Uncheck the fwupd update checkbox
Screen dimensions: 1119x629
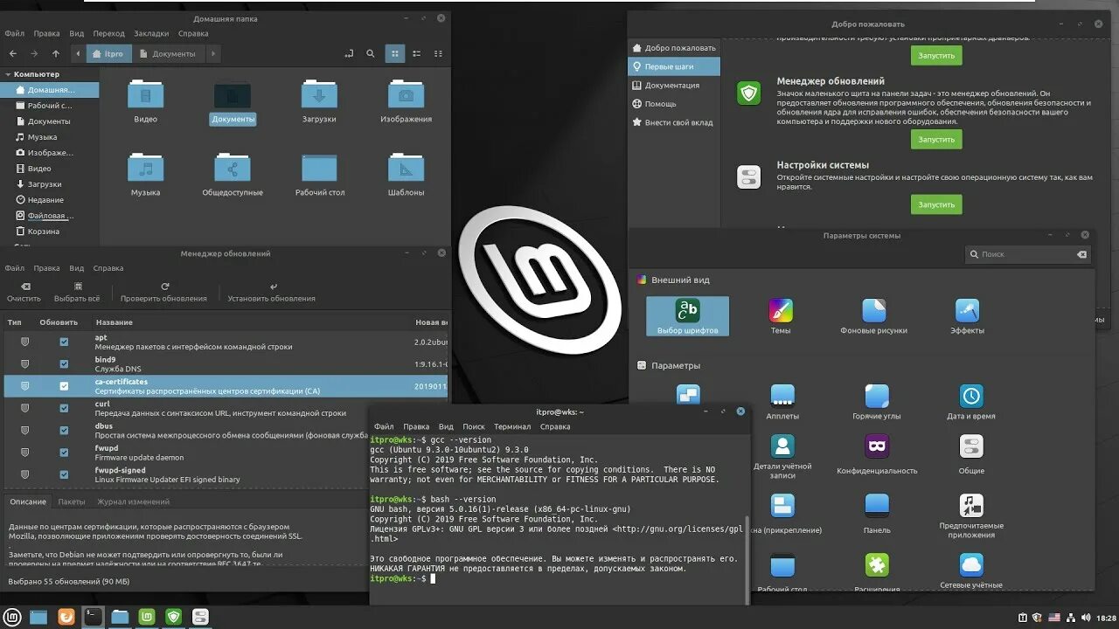coord(64,453)
